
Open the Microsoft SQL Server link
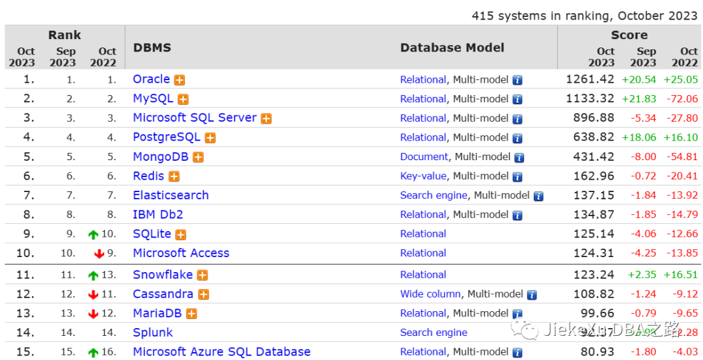point(195,118)
